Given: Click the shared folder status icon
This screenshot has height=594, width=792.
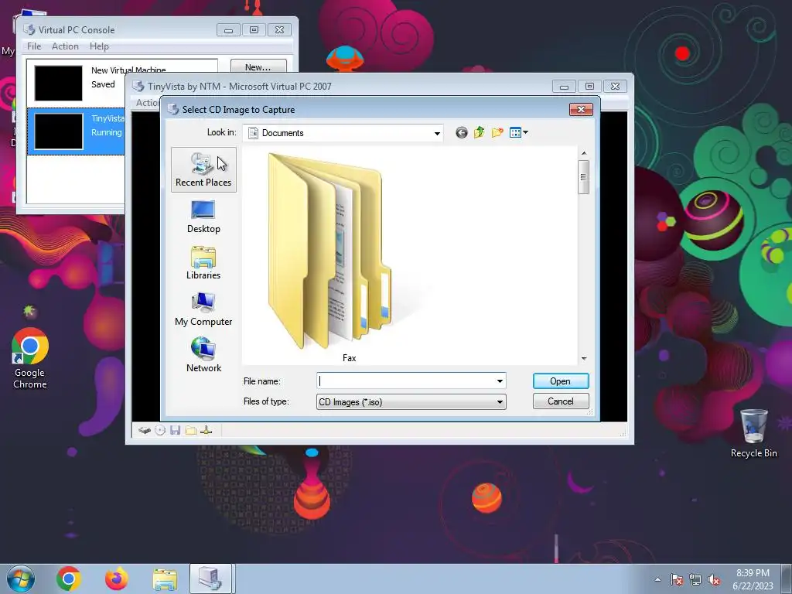Looking at the screenshot, I should 190,430.
